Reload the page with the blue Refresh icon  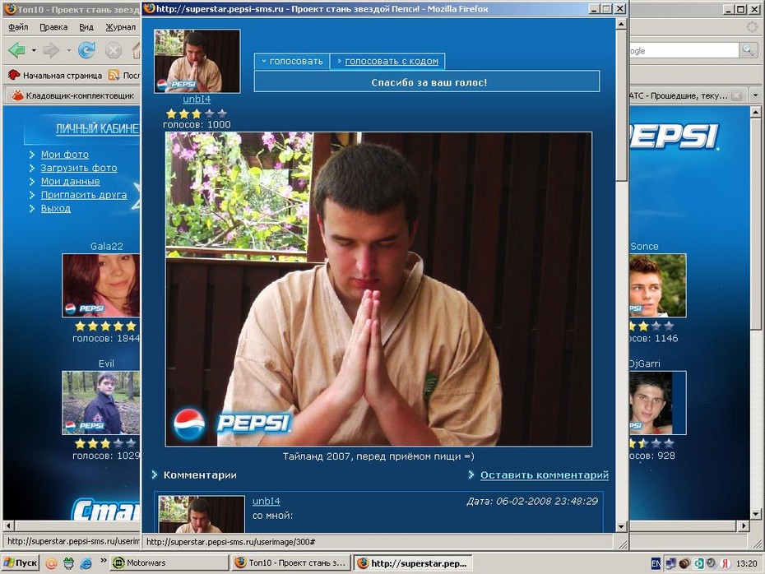[87, 49]
